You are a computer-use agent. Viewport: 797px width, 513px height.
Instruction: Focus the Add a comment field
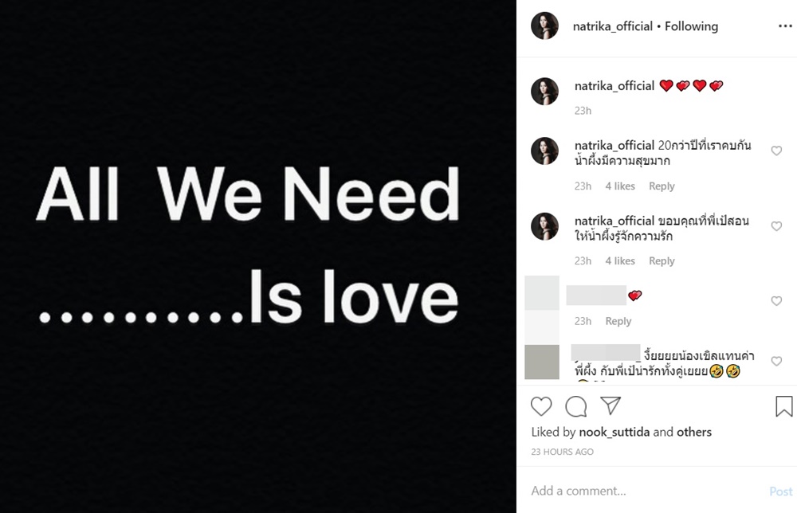click(646, 491)
